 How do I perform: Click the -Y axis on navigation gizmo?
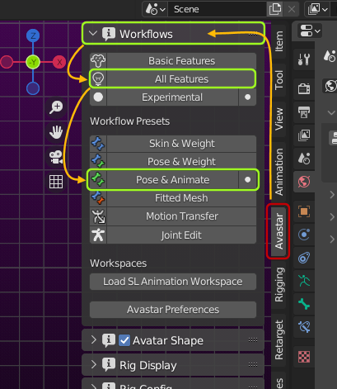point(33,62)
